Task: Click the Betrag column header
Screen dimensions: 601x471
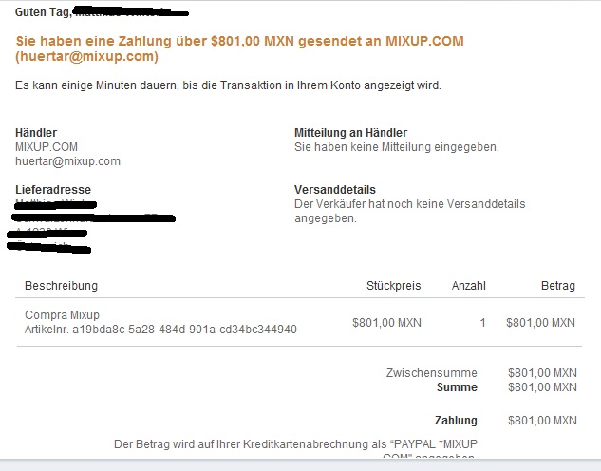Action: click(x=557, y=286)
